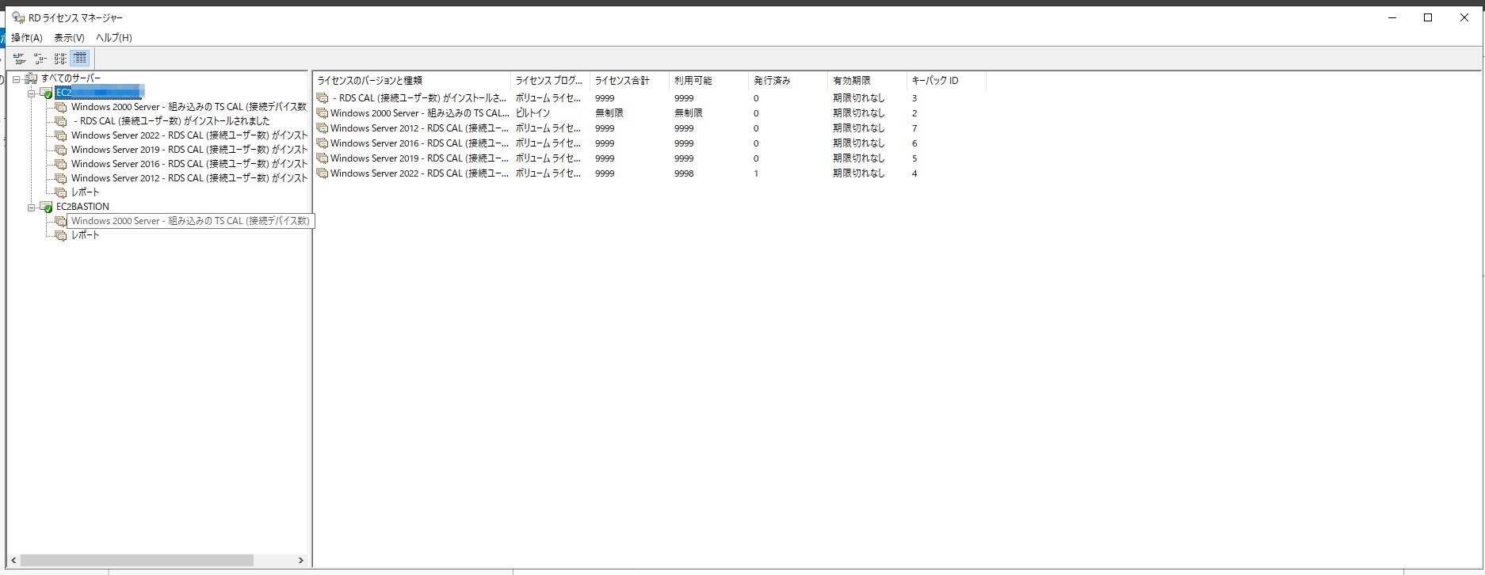Click key pack ID 2 in Windows 2000 row
1485x575 pixels.
[x=914, y=113]
